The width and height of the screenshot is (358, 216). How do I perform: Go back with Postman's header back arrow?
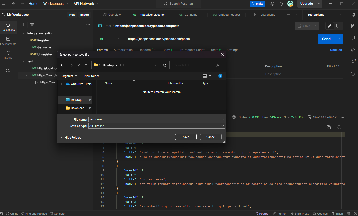pos(14,4)
